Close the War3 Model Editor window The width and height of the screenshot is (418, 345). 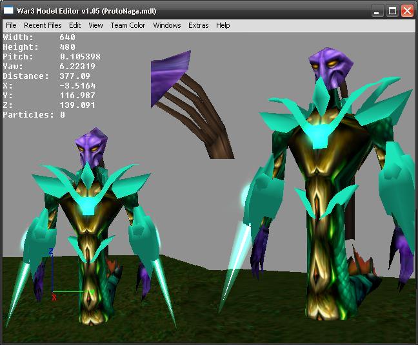[x=407, y=11]
